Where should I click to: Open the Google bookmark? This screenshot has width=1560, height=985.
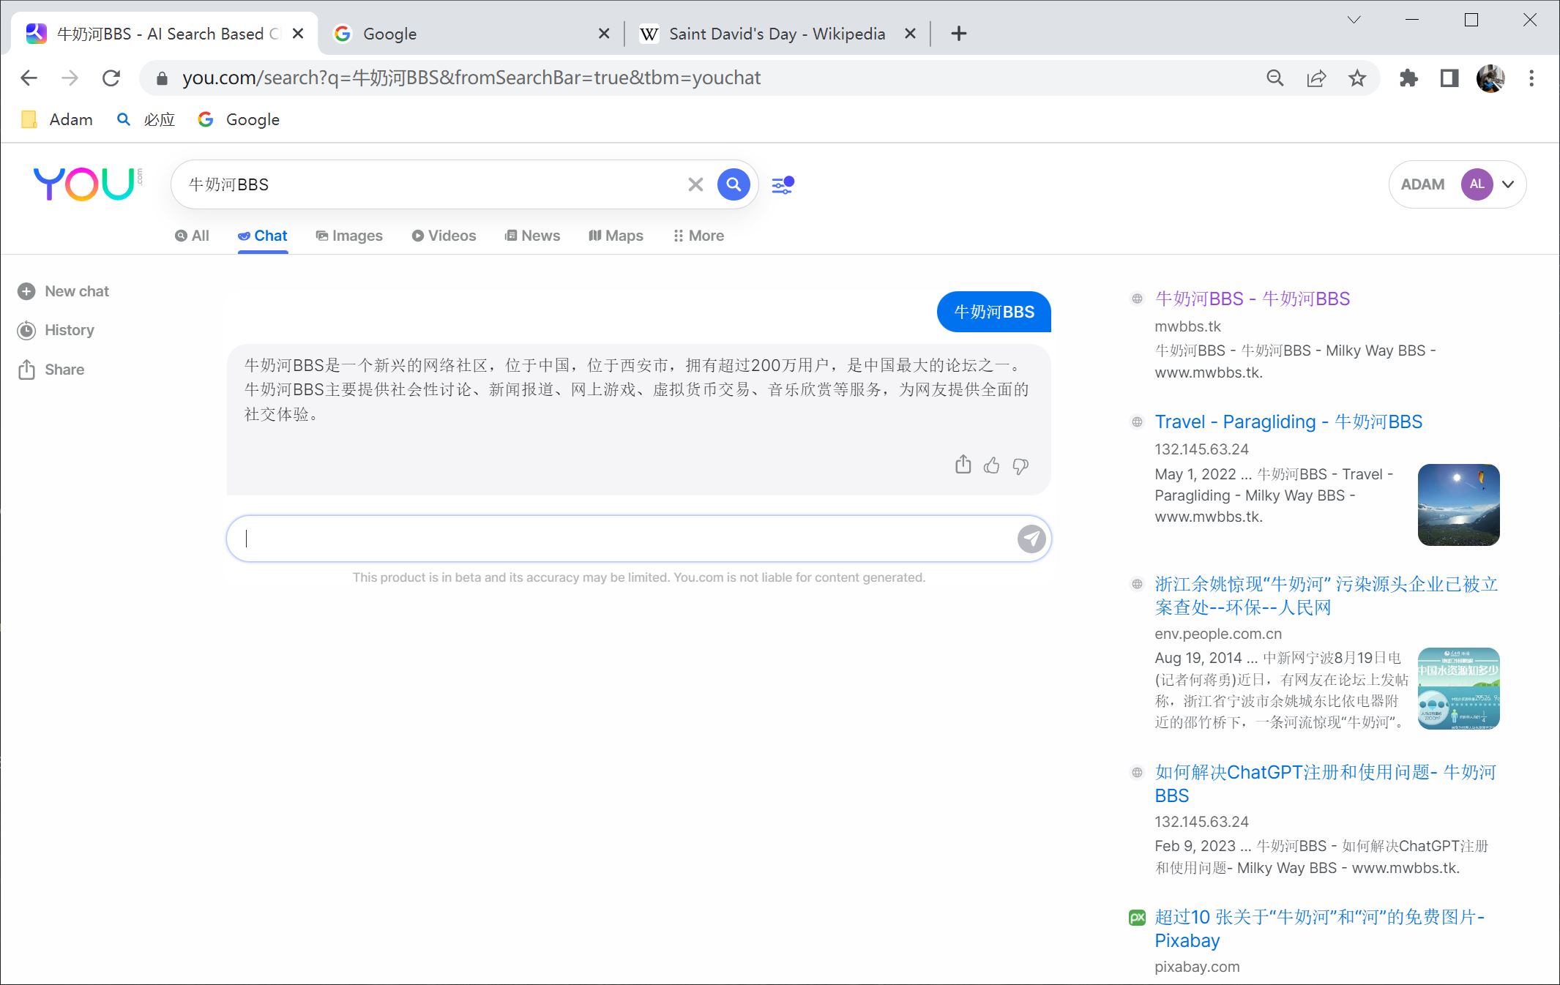tap(239, 119)
